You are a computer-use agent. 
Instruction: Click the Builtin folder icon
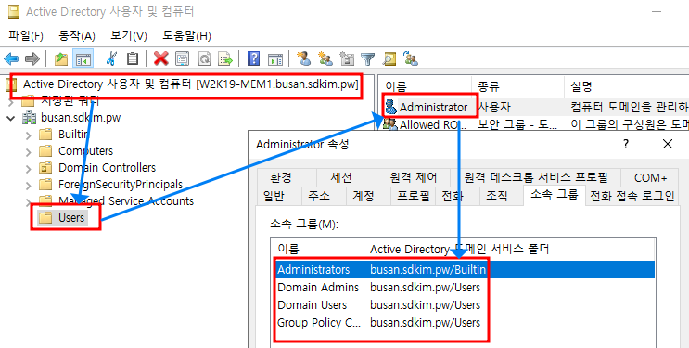45,135
